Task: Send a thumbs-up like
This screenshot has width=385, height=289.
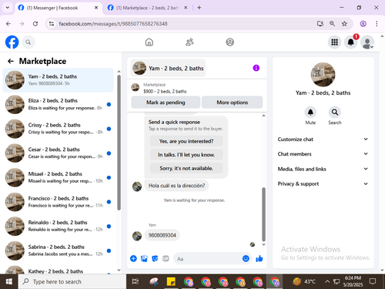Action: click(259, 258)
